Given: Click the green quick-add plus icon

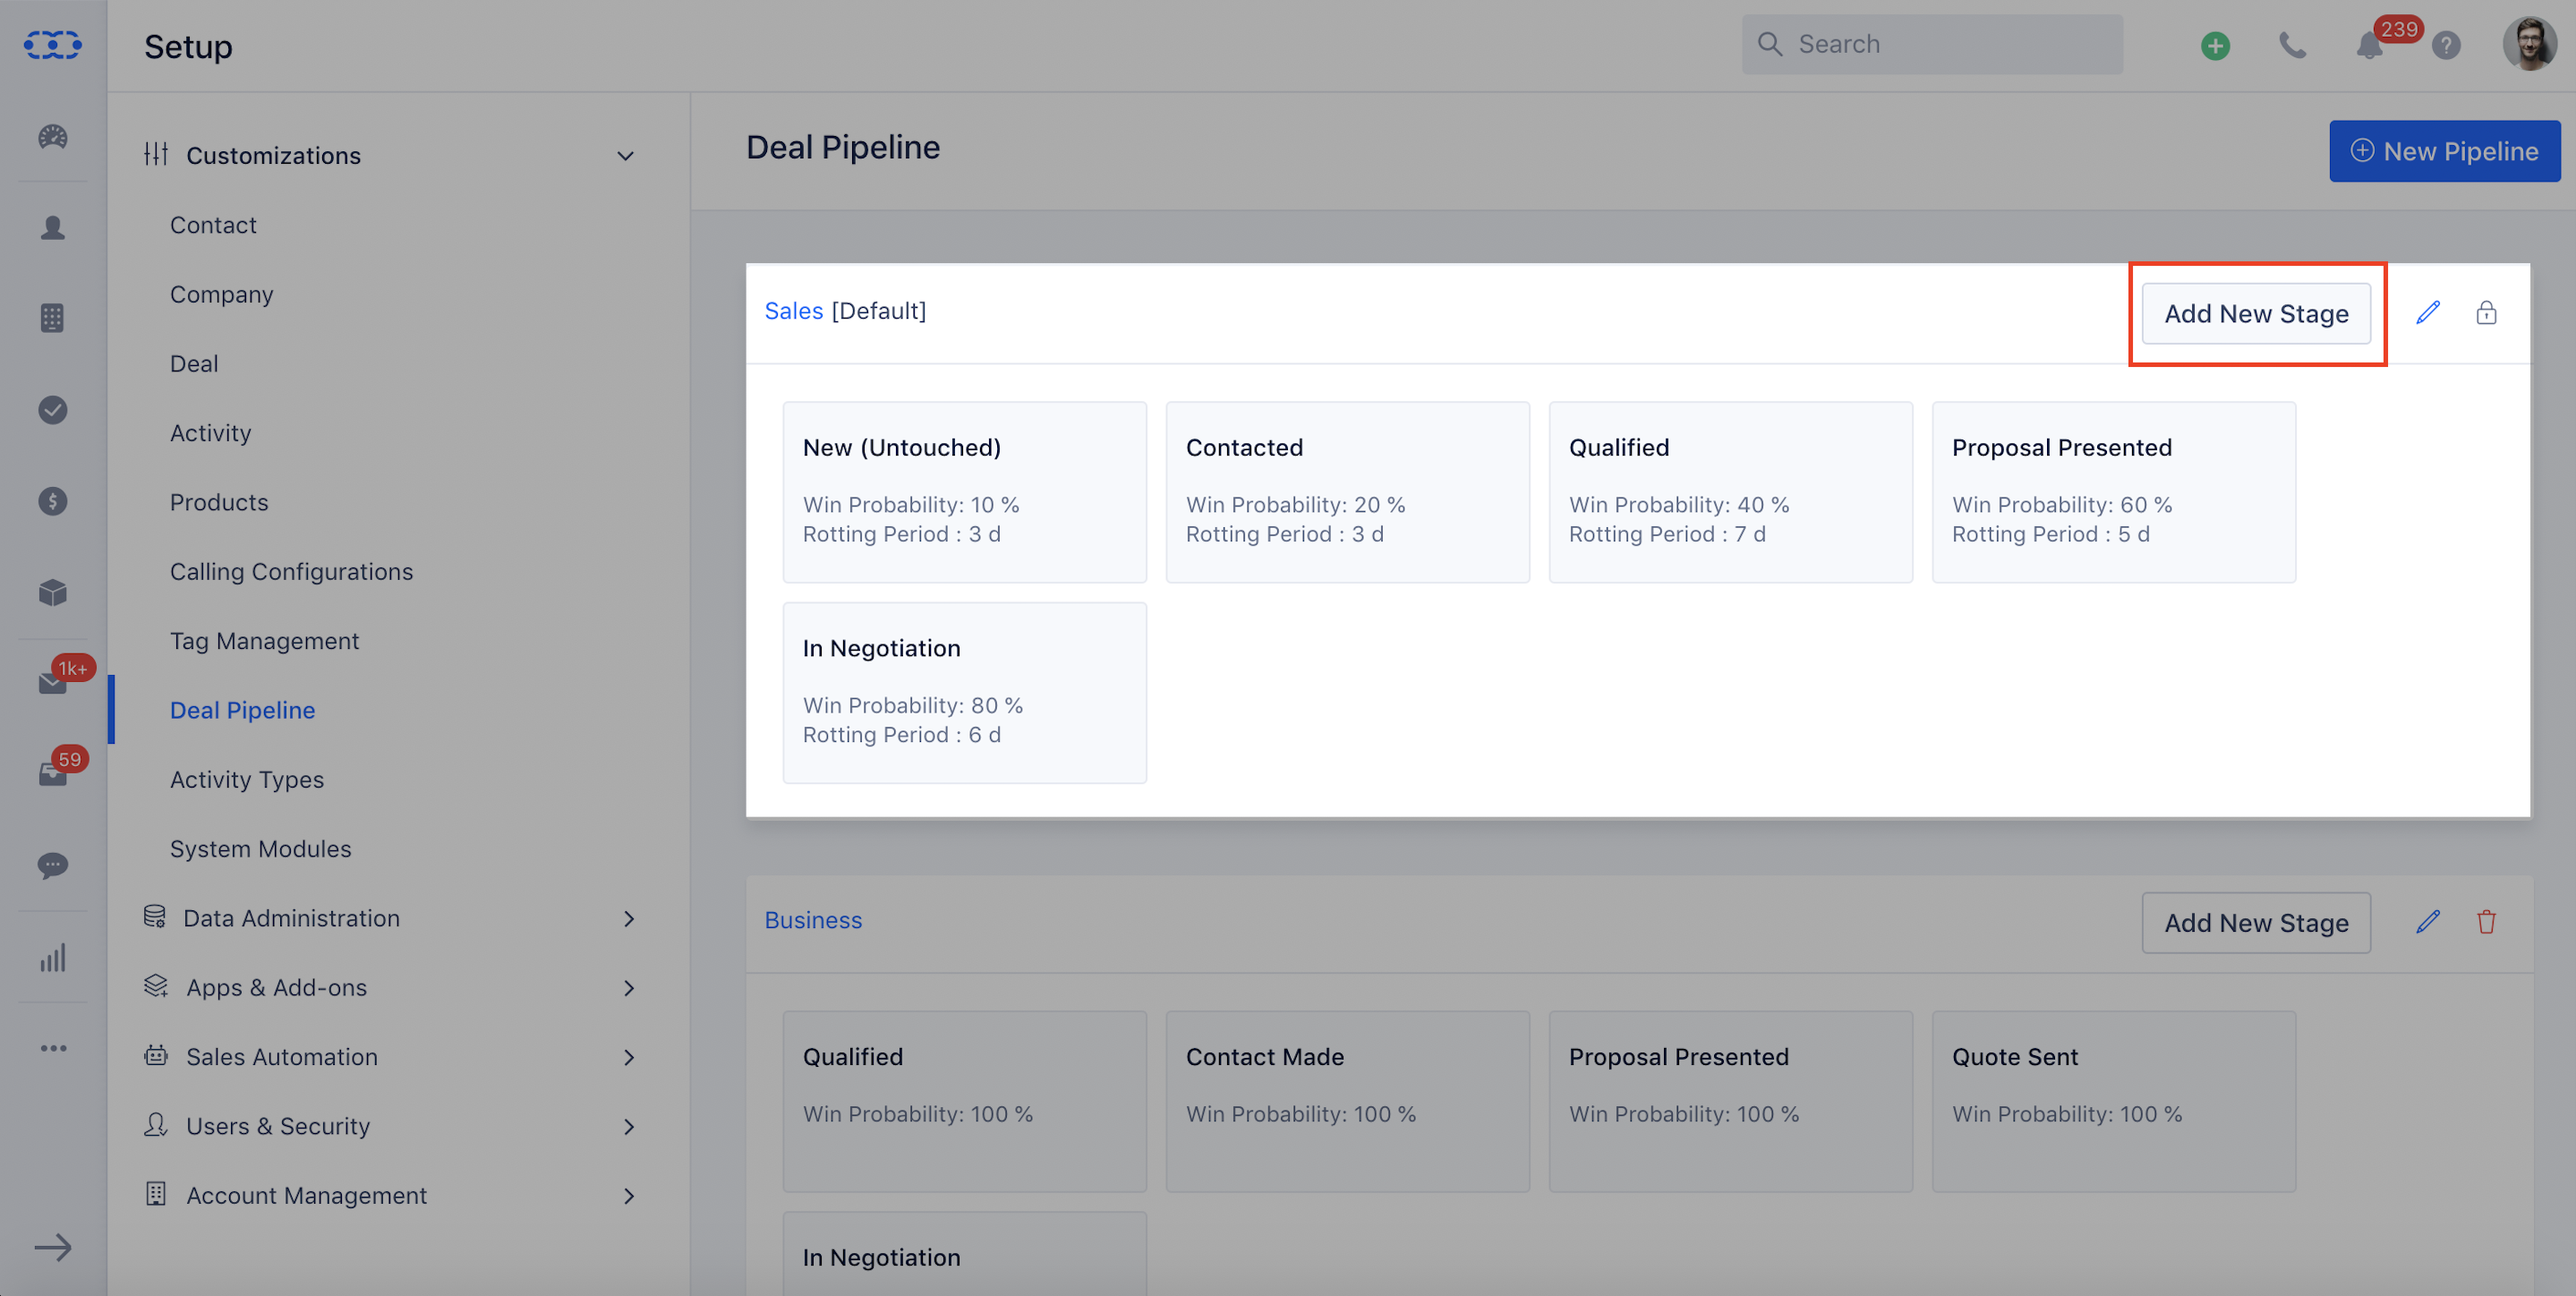Looking at the screenshot, I should 2215,45.
